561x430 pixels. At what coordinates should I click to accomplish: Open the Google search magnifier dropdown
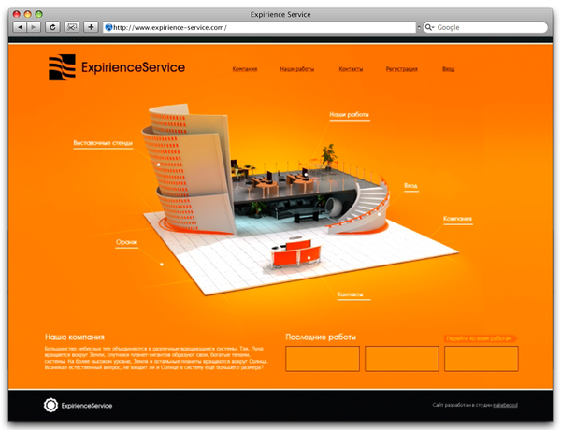coord(429,27)
